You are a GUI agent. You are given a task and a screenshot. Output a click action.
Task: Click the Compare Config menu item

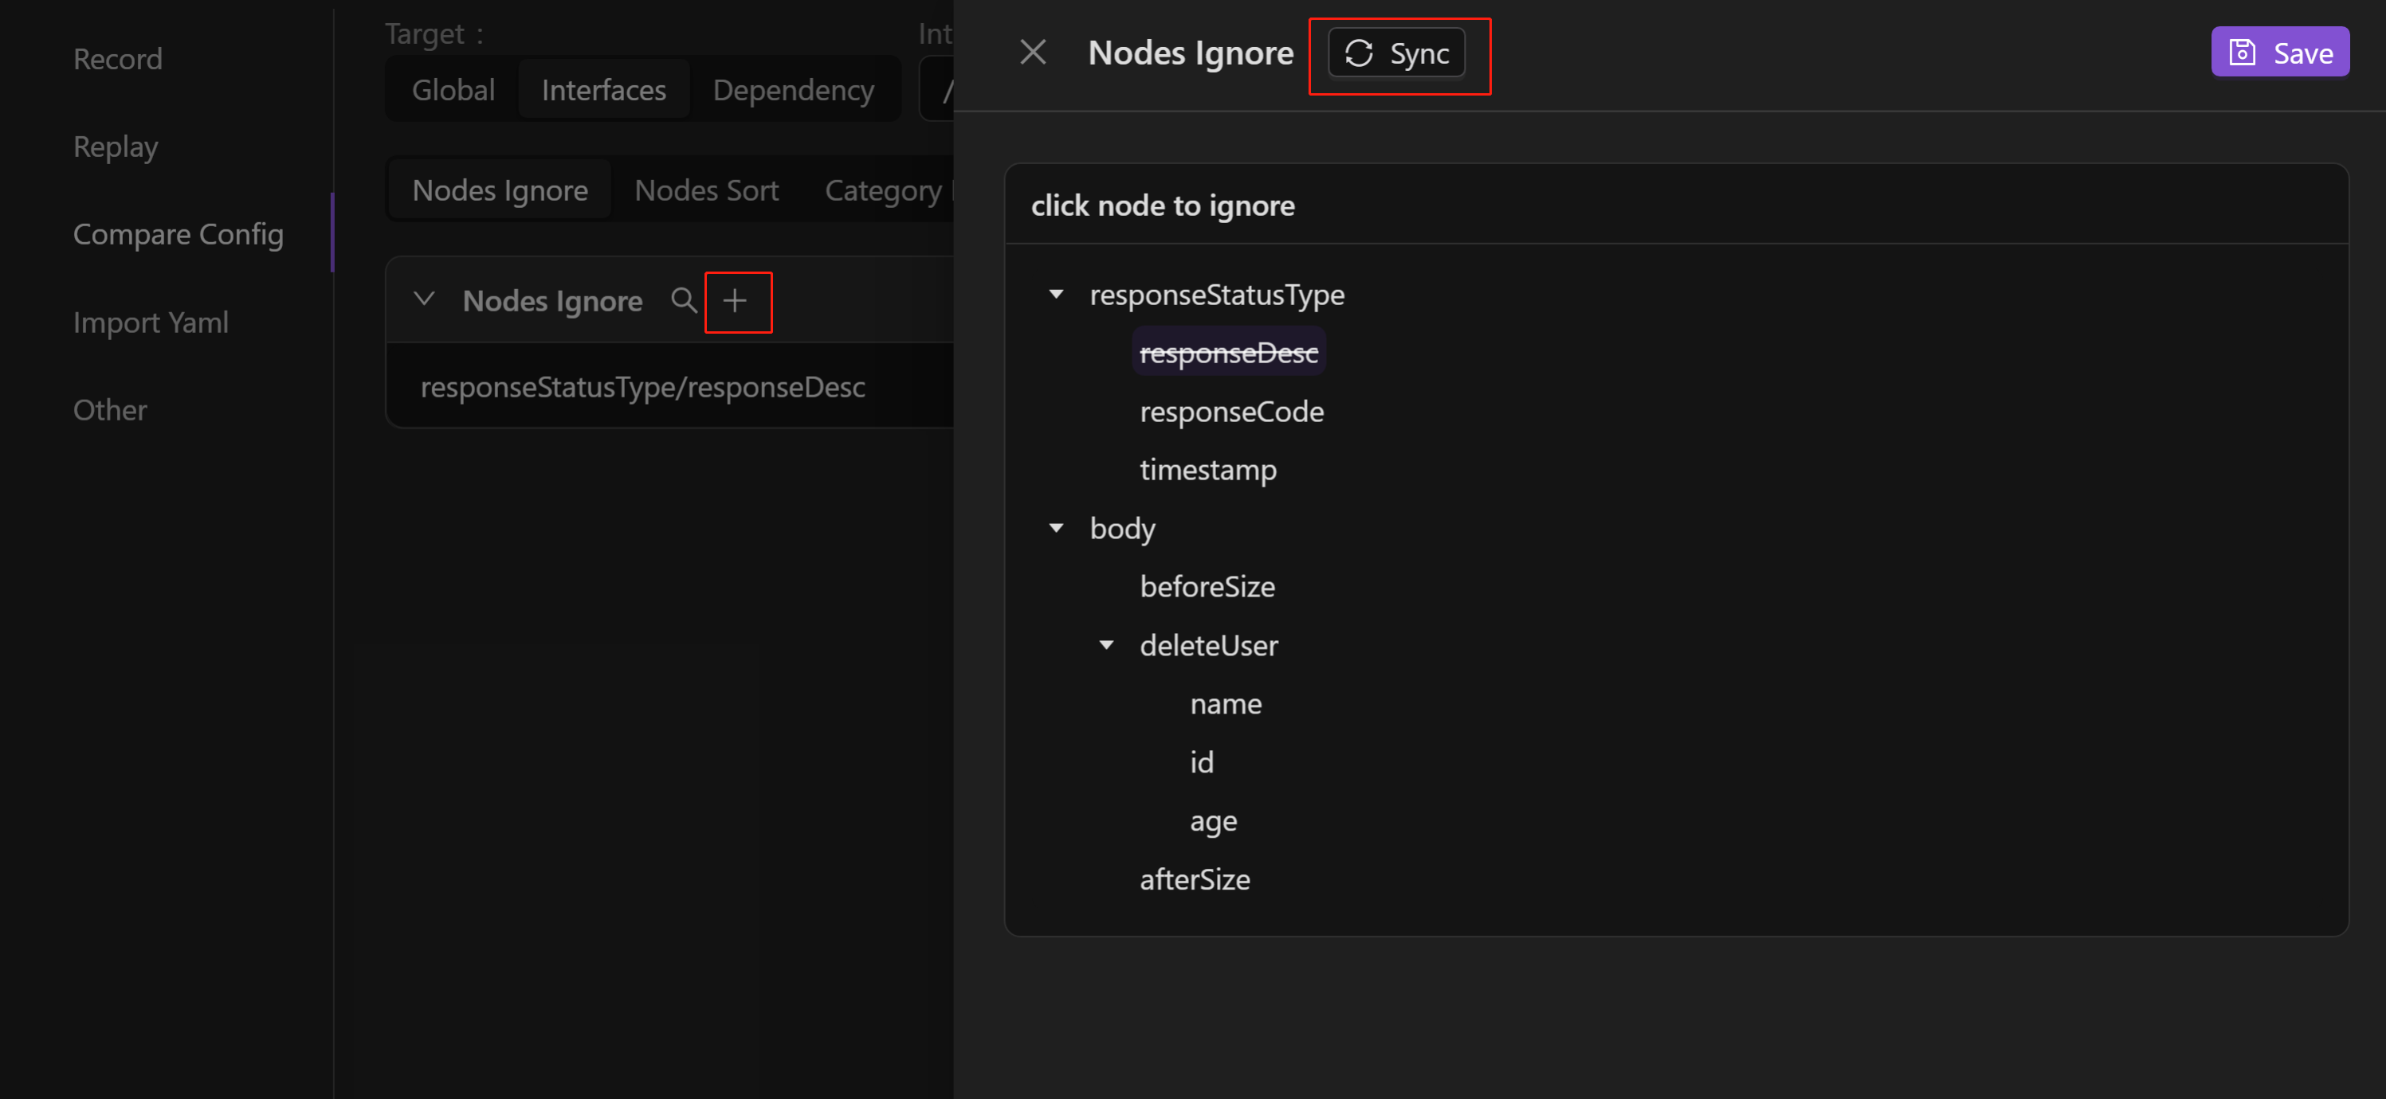[178, 233]
